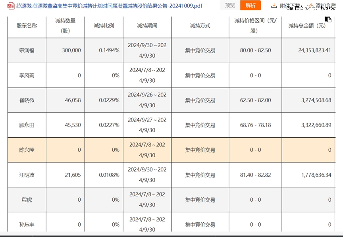
Task: Click the copy table icon
Action: coord(328,19)
